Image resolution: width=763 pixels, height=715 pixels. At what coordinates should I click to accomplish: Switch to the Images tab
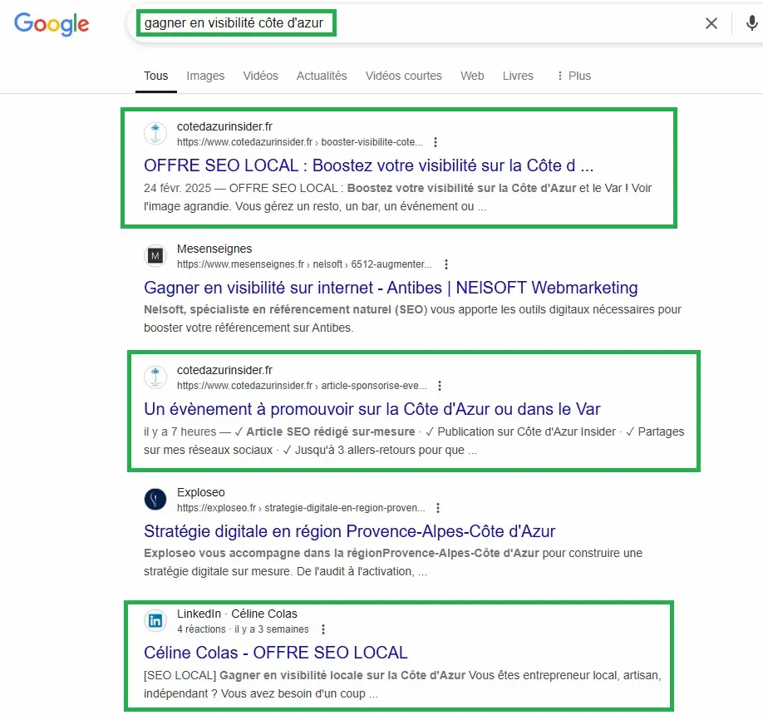(x=205, y=76)
